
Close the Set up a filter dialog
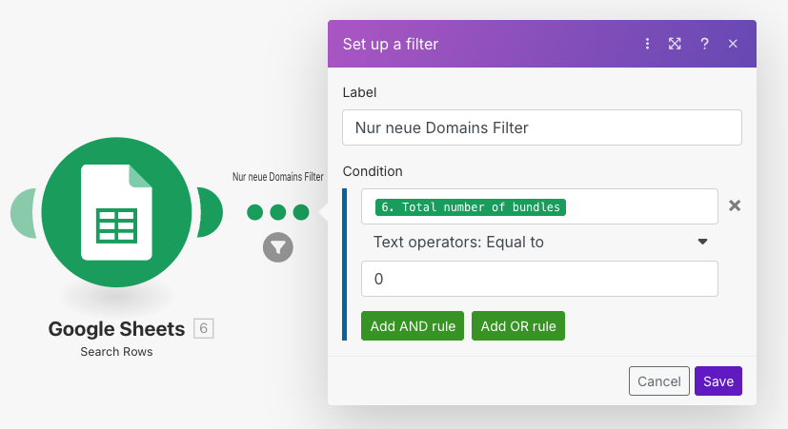point(733,44)
